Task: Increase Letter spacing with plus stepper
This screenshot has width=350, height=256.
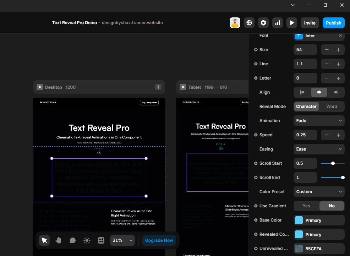Action: 339,78
